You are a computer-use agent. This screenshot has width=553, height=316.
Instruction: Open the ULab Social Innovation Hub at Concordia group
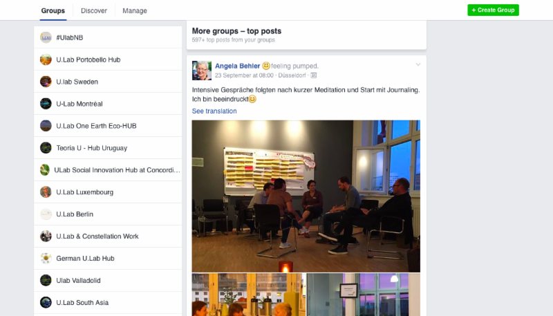[x=108, y=170]
